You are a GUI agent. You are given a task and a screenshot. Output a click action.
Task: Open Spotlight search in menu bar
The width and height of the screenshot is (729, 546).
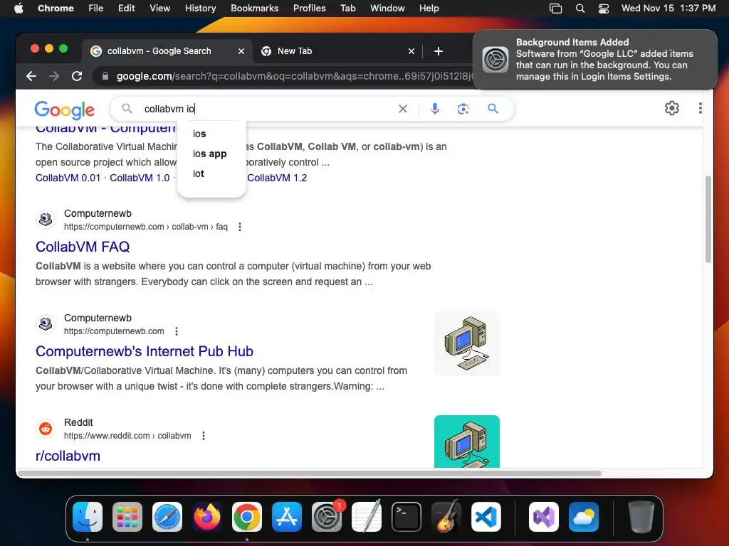(x=579, y=9)
